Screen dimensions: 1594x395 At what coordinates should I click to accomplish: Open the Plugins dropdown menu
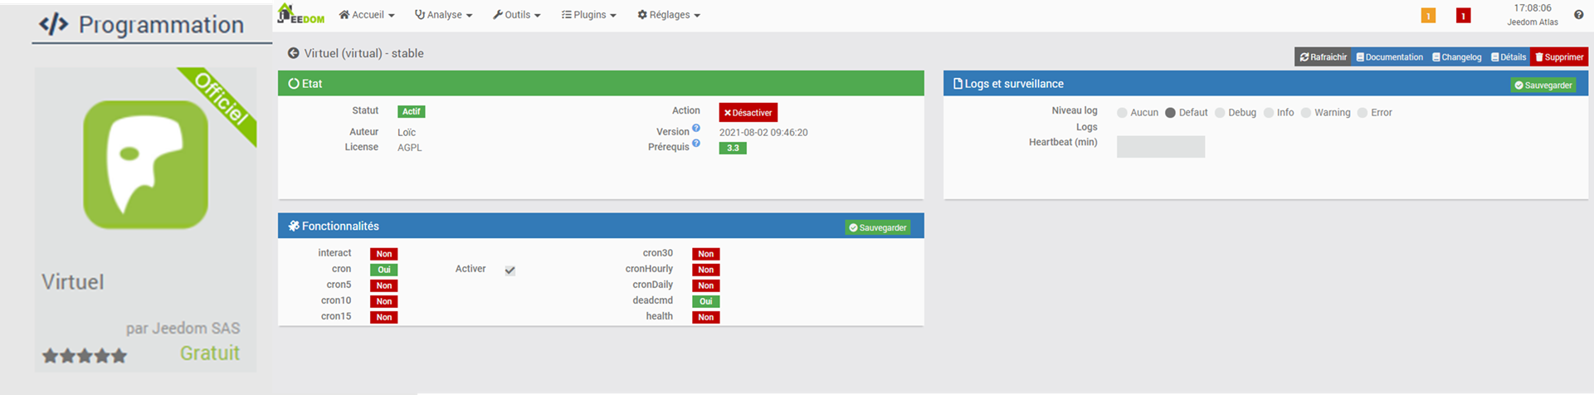(588, 15)
